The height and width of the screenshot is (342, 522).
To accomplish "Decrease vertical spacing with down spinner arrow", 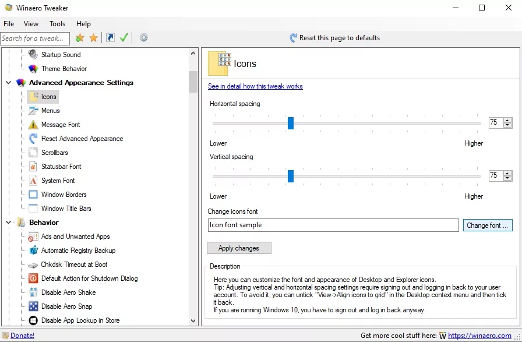I will coord(507,178).
